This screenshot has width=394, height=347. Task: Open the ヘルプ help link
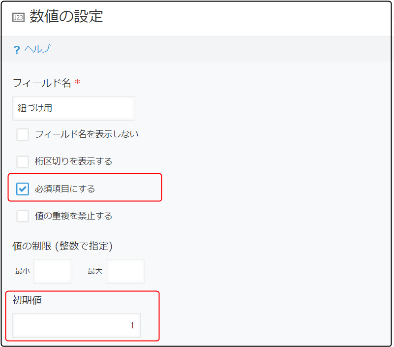(x=37, y=49)
